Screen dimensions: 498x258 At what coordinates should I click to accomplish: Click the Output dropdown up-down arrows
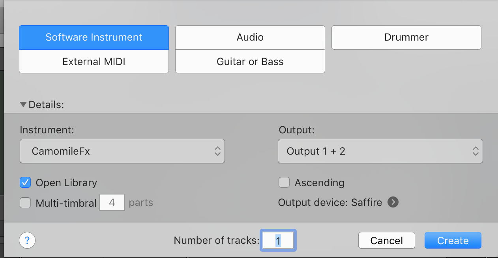[x=476, y=151]
